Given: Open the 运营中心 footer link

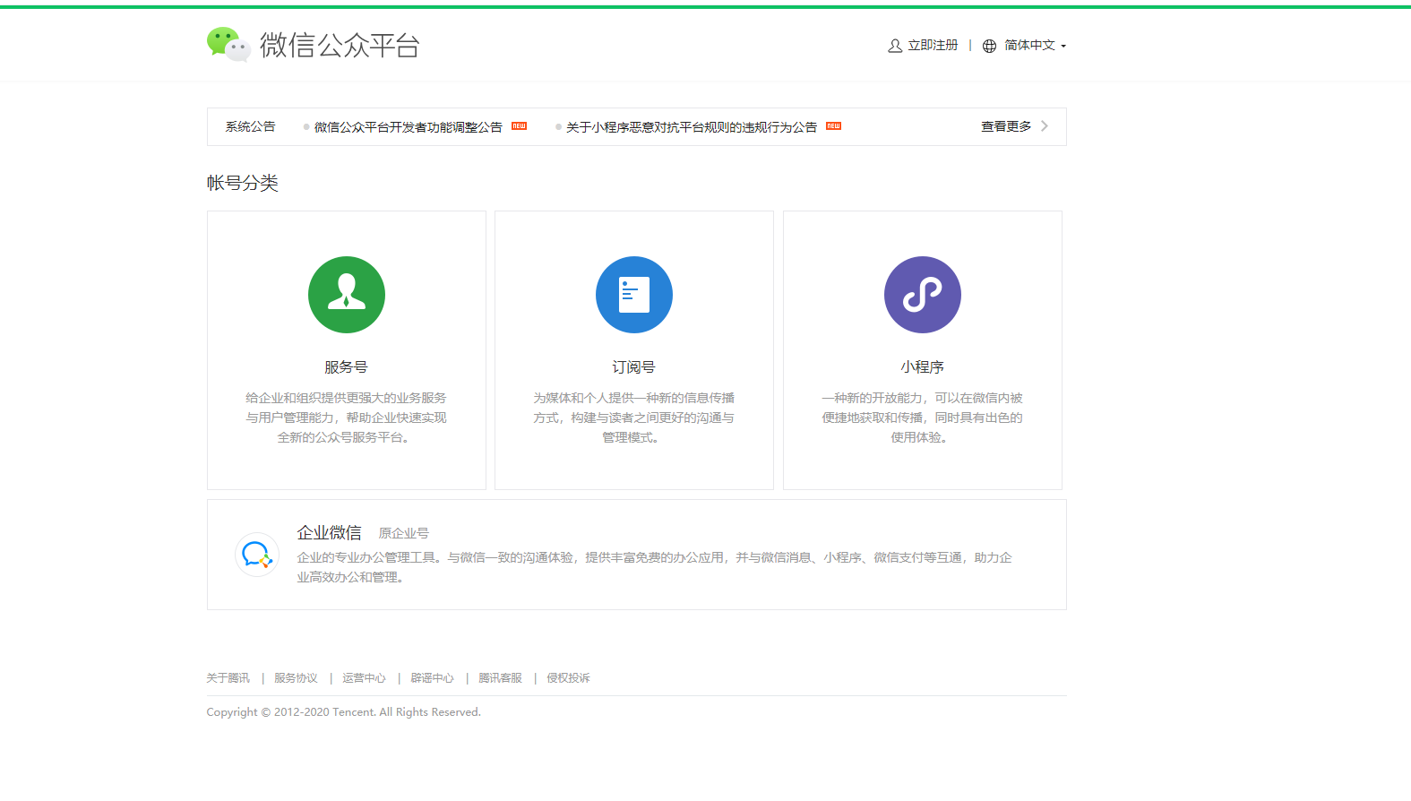Looking at the screenshot, I should coord(365,678).
